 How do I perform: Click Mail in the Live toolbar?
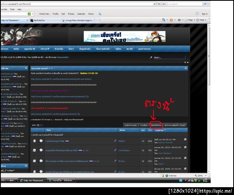(63, 14)
